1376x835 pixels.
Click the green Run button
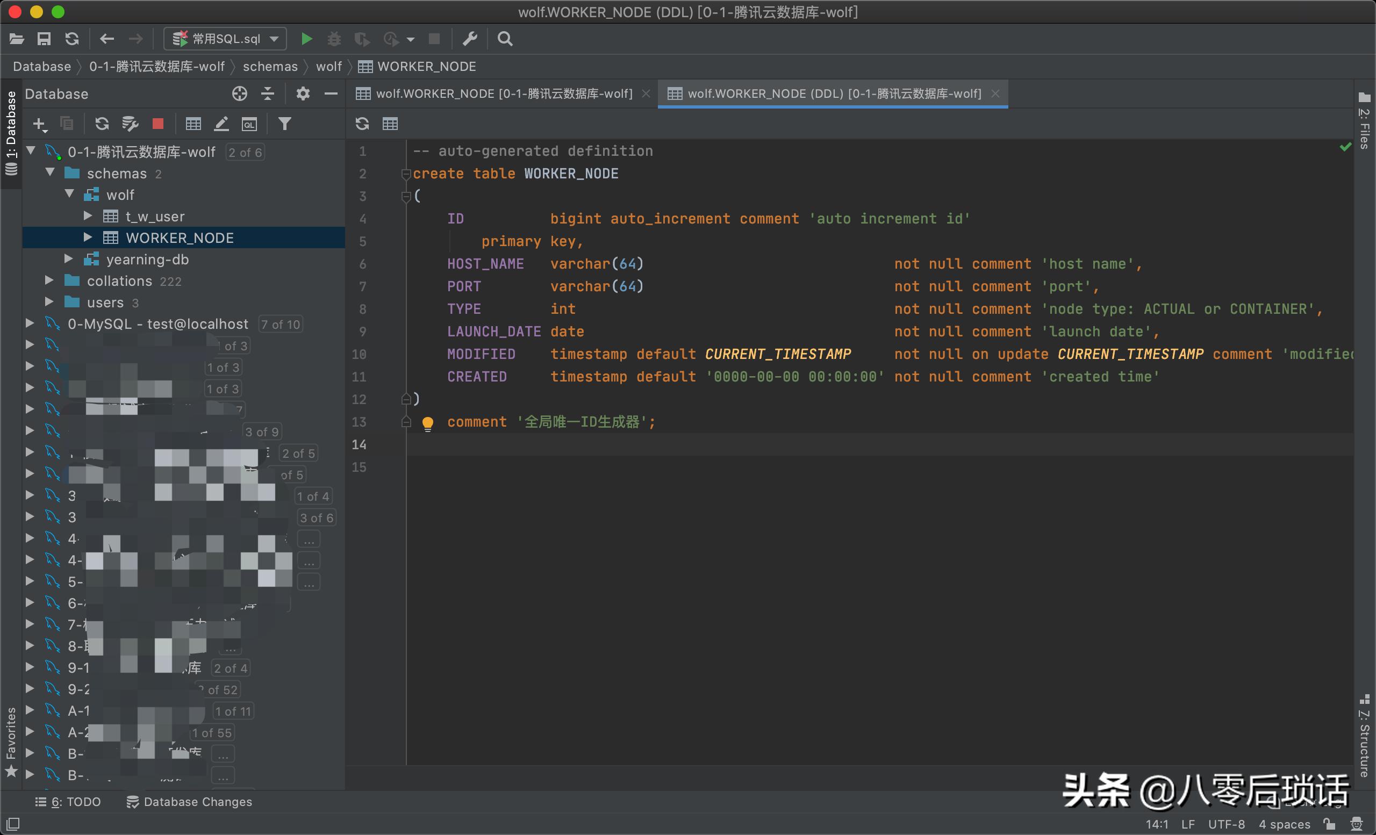306,39
